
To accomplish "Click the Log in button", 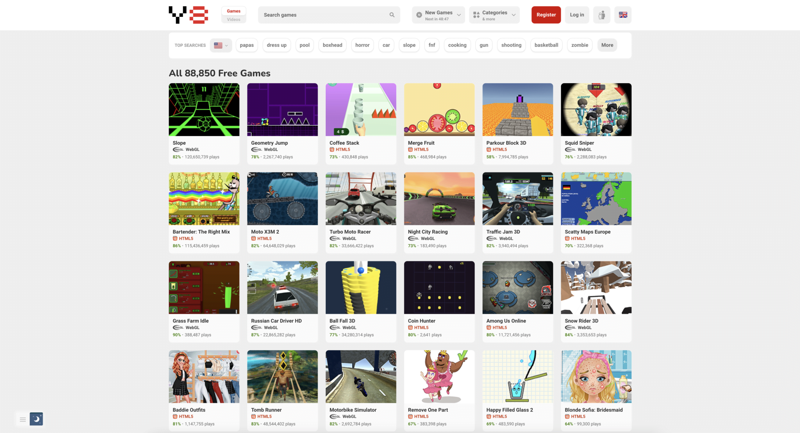I will [577, 15].
